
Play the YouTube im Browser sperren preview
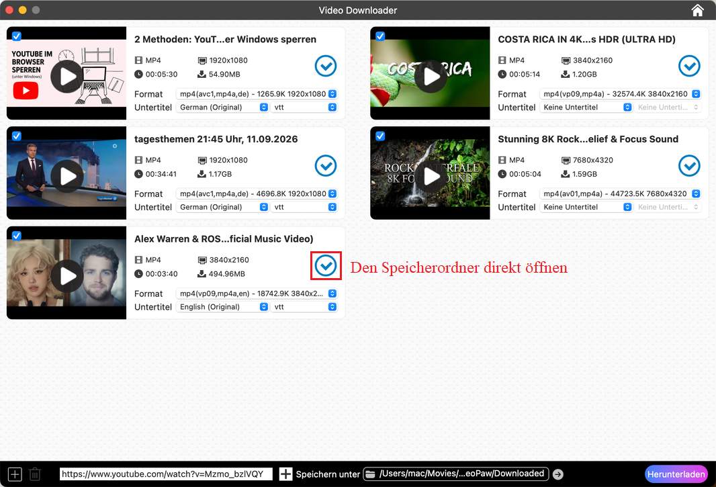point(67,77)
